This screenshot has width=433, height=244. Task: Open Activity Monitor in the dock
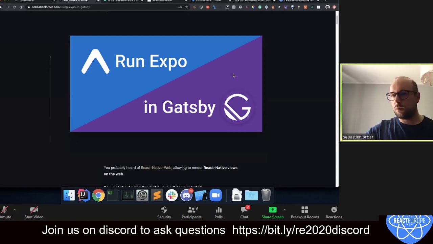(x=128, y=195)
